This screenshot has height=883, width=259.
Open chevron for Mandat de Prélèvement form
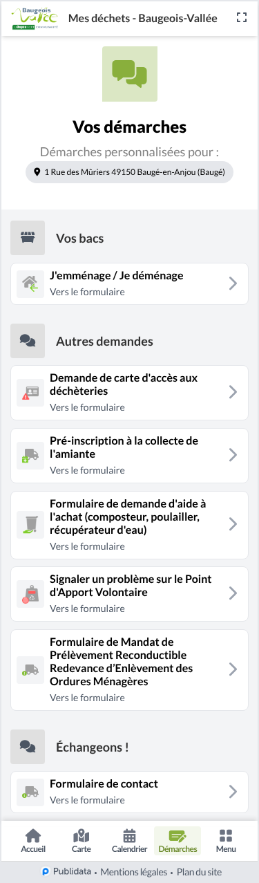point(233,669)
